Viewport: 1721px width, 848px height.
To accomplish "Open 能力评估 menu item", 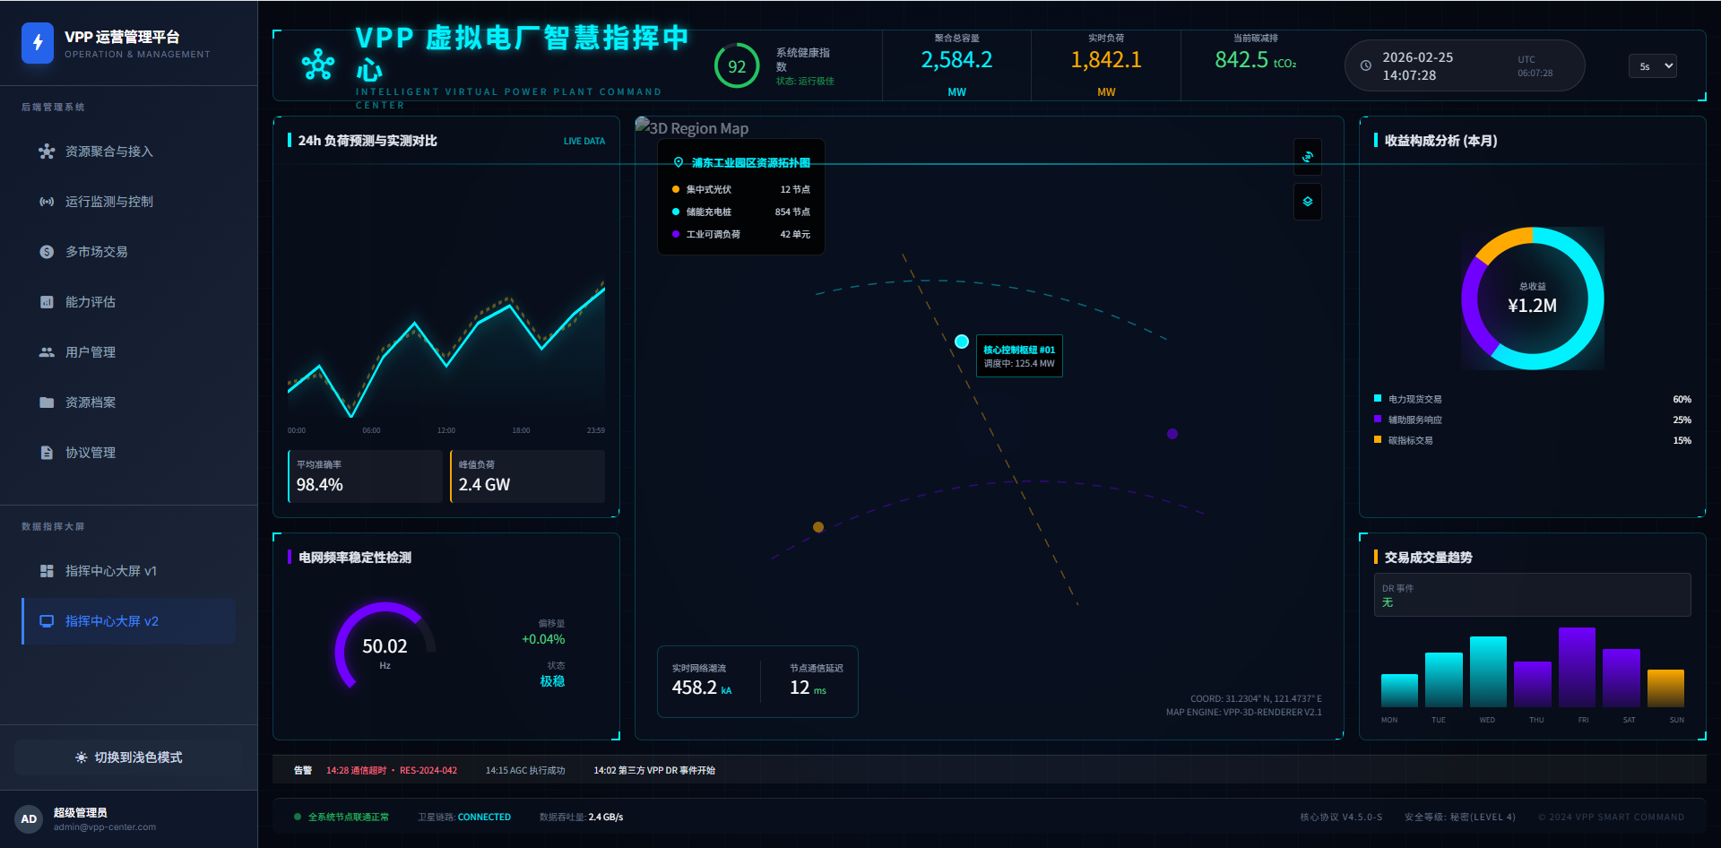I will 90,302.
